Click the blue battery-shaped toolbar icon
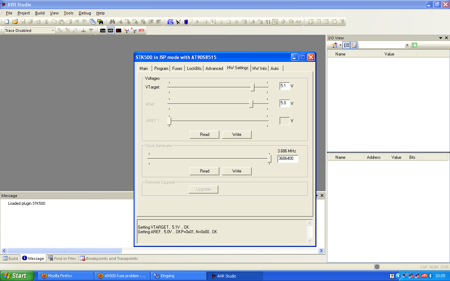 coord(186,22)
